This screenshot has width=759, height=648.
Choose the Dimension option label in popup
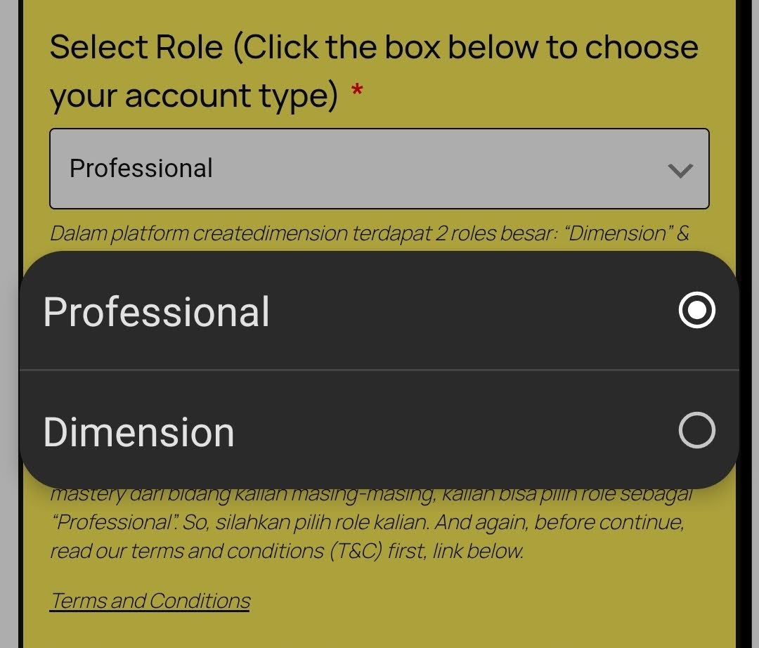(139, 432)
